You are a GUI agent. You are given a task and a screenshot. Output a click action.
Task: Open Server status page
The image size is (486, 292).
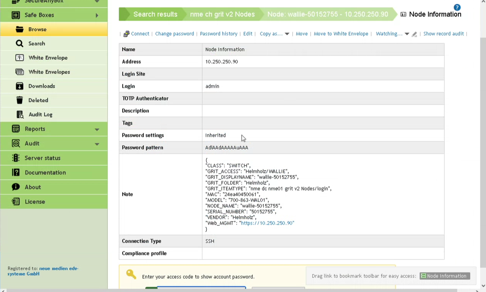[54, 158]
